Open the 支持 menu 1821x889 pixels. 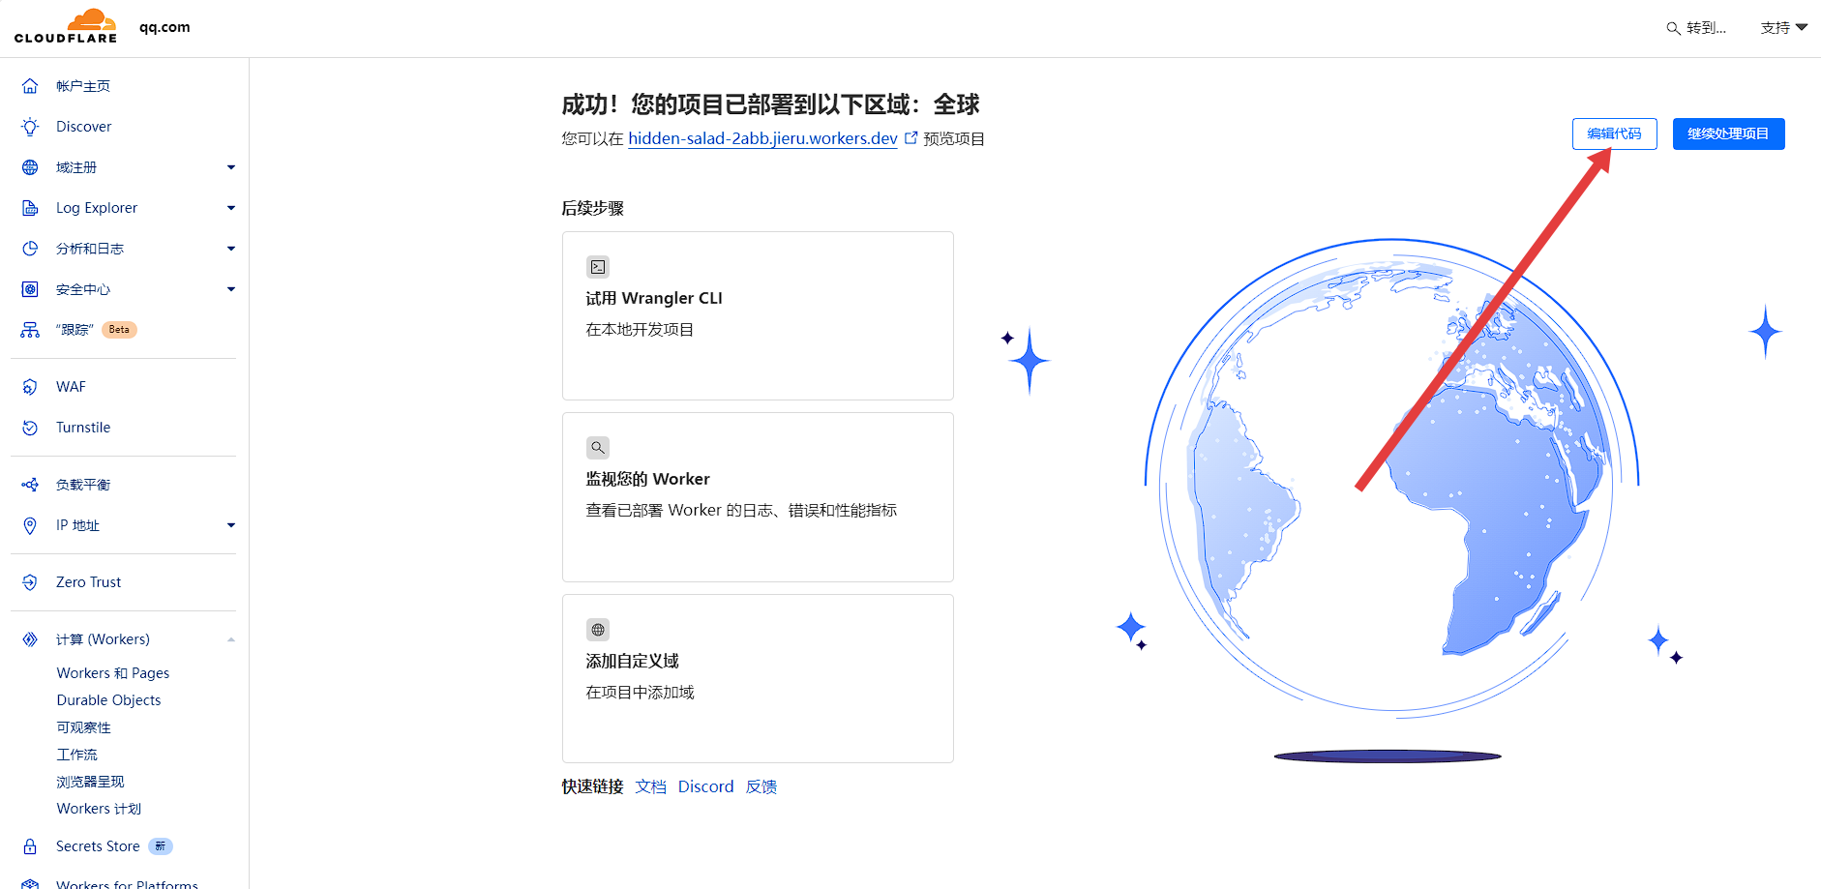click(x=1782, y=27)
